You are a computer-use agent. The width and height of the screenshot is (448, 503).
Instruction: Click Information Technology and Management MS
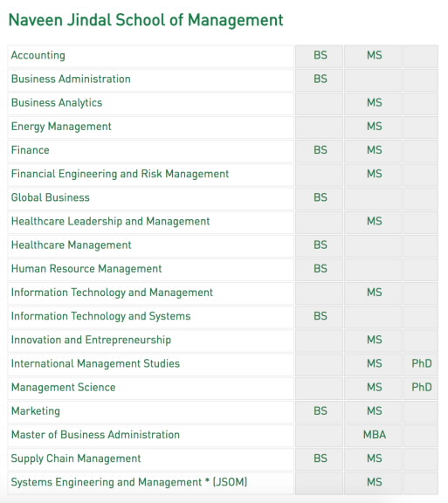pyautogui.click(x=374, y=293)
